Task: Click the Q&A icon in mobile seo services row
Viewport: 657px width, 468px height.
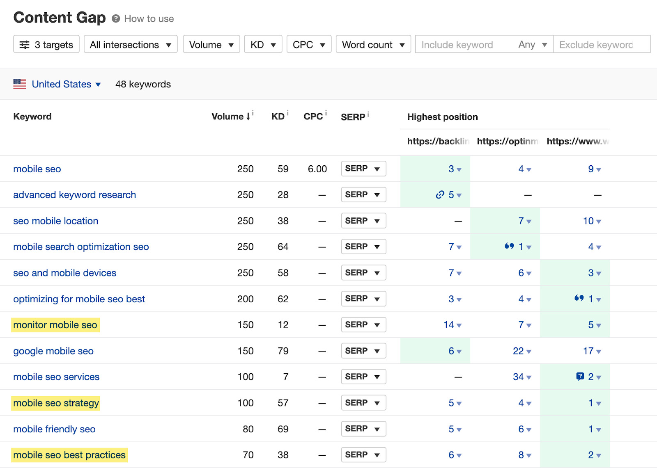Action: [x=580, y=377]
